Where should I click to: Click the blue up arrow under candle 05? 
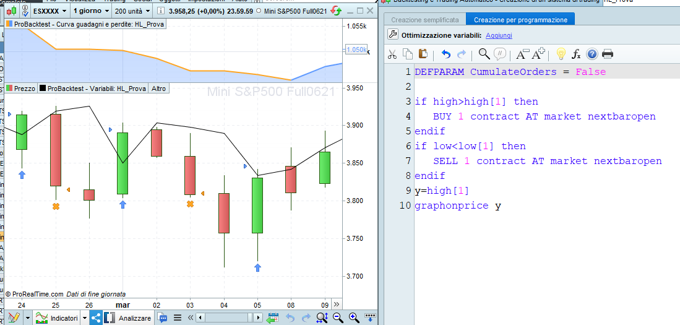(x=257, y=267)
